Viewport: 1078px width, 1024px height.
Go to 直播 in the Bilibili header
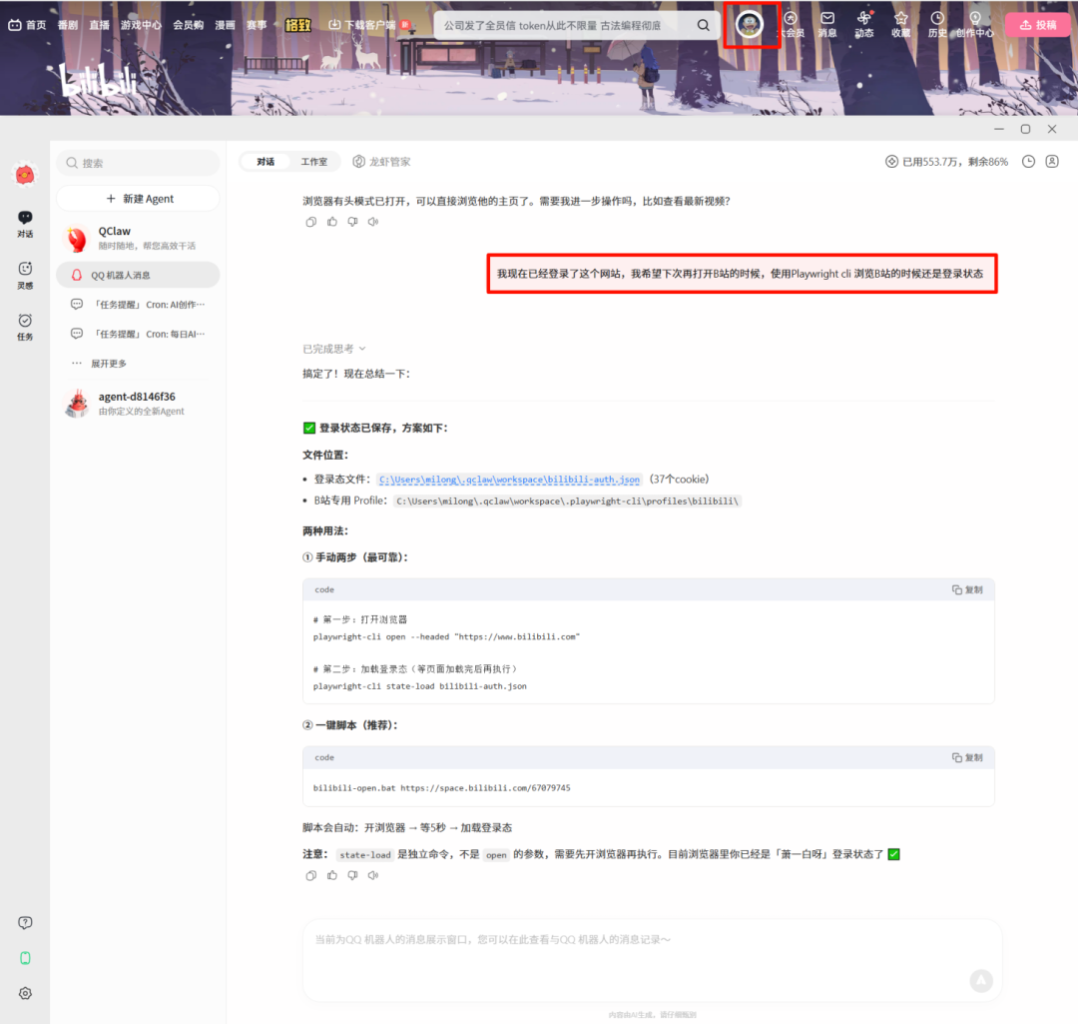coord(99,25)
